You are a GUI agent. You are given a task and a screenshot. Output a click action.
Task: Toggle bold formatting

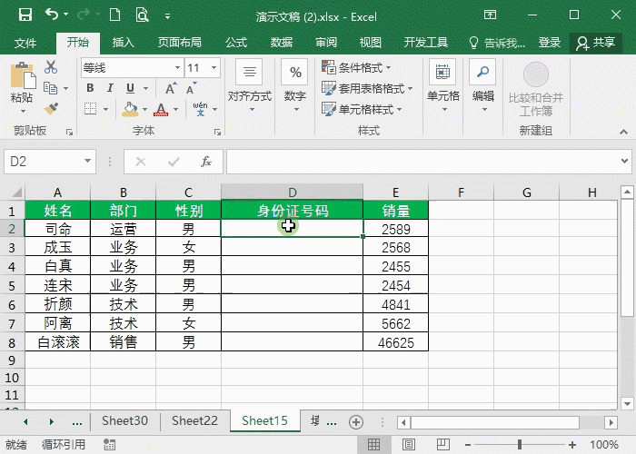(90, 88)
